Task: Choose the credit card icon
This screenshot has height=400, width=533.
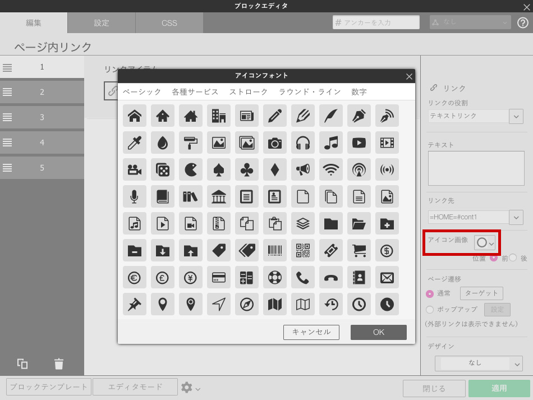Action: coord(219,278)
